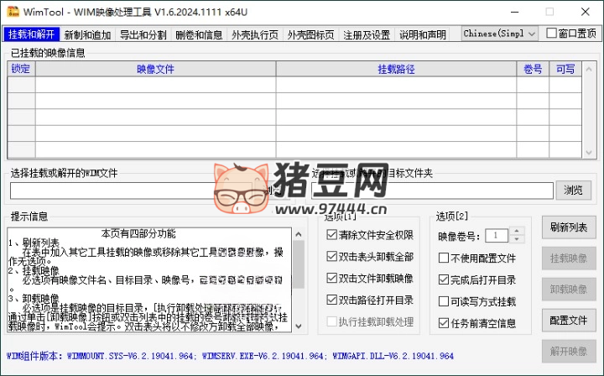This screenshot has height=376, width=604.
Task: Focus the target folder path input field
Action: pos(432,191)
